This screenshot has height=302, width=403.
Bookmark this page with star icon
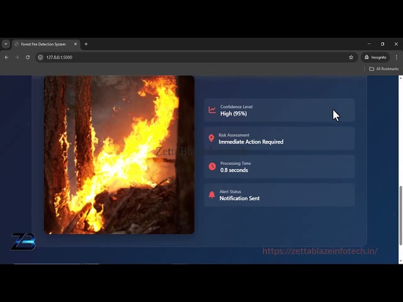[351, 57]
